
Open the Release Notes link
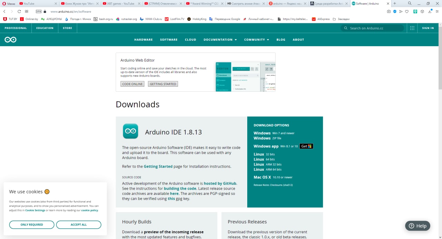click(x=261, y=185)
